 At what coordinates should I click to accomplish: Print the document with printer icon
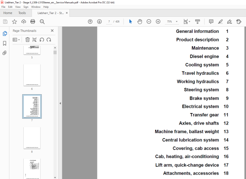(x=33, y=21)
